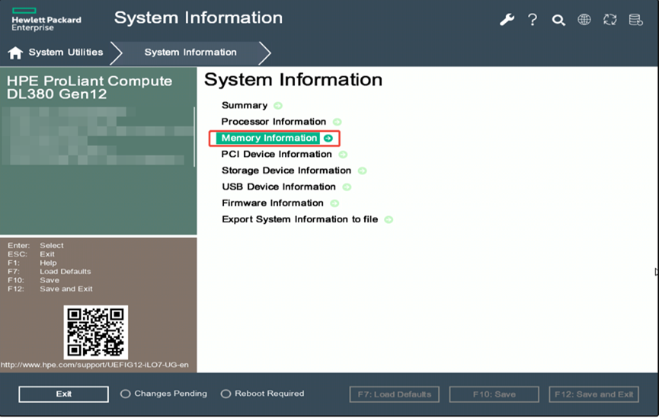Open help via question mark icon
The image size is (659, 418).
(533, 20)
